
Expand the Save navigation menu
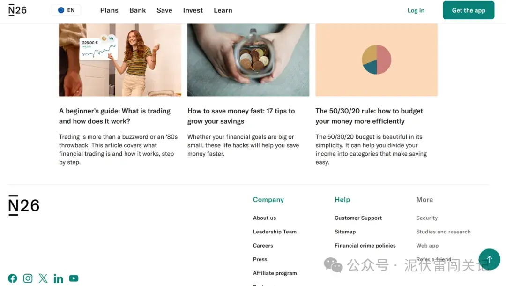pos(164,10)
